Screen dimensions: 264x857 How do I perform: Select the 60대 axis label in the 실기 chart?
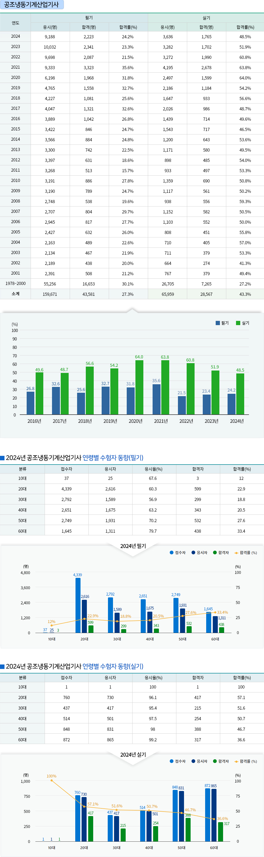click(214, 847)
